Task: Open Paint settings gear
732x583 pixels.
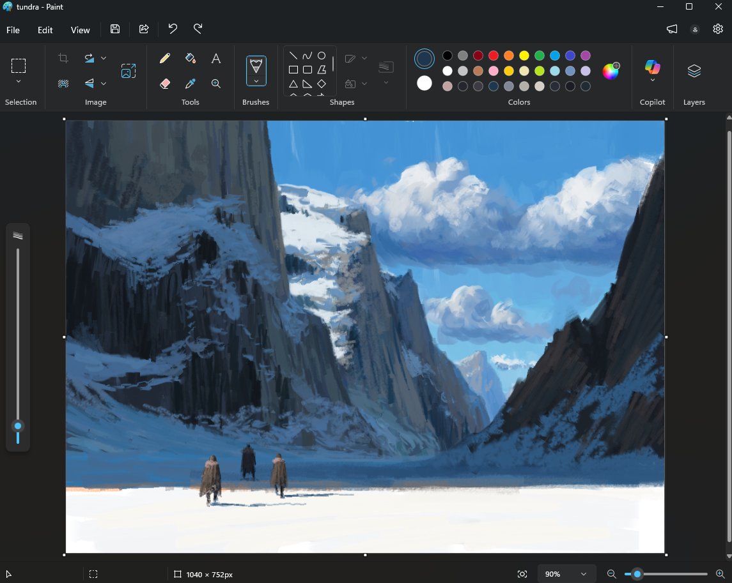Action: tap(718, 29)
